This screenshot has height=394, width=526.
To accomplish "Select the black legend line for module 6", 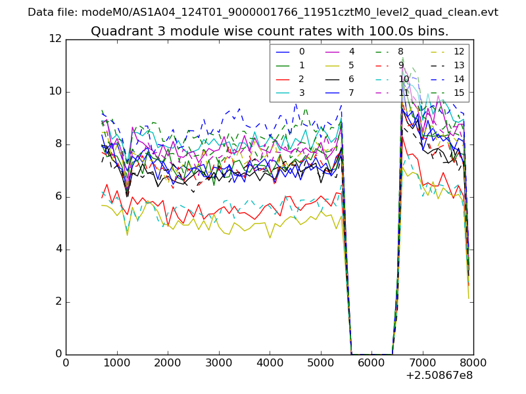I will [333, 79].
